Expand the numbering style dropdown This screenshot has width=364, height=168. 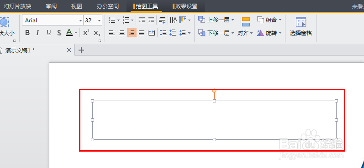coord(132,20)
